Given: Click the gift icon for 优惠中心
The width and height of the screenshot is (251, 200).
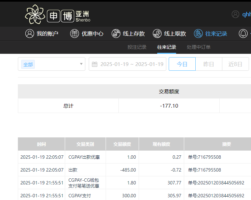Looking at the screenshot, I should pyautogui.click(x=74, y=34).
